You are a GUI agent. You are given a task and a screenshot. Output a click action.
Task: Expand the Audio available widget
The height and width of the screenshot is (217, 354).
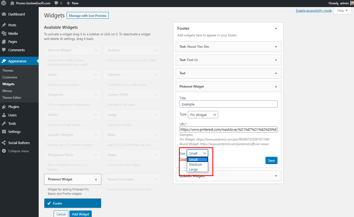pyautogui.click(x=96, y=75)
